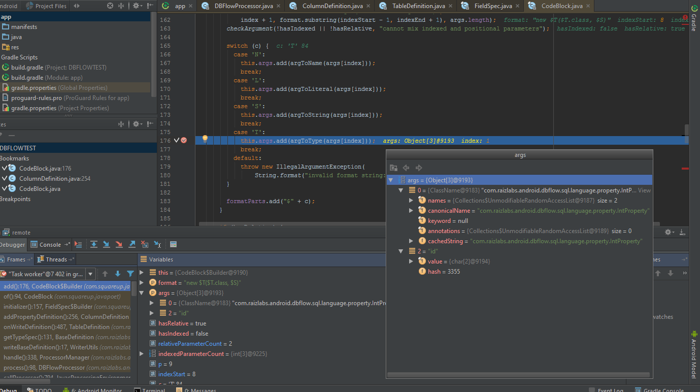
Task: Click the View link in args popup
Action: point(644,190)
